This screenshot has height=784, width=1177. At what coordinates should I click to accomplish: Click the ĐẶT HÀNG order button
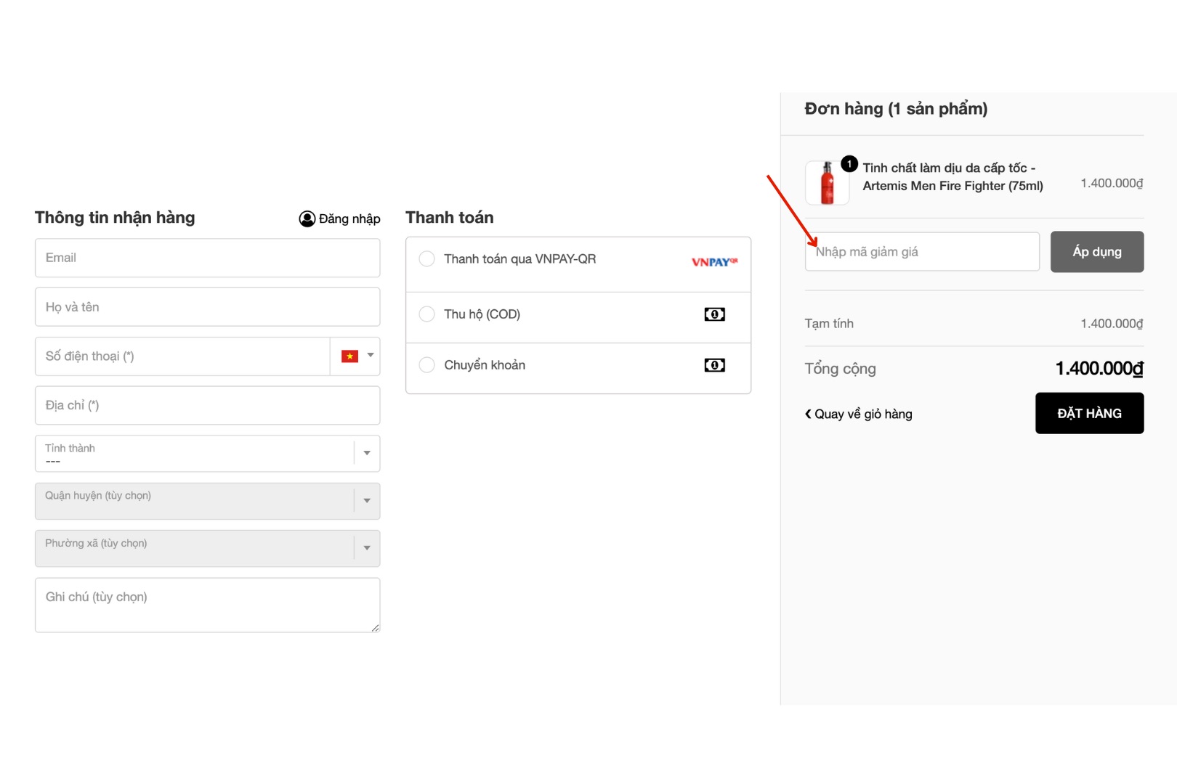point(1089,413)
